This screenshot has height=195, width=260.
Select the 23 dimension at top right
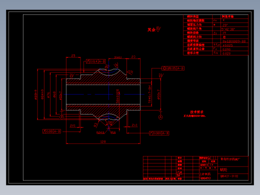coord(133,57)
